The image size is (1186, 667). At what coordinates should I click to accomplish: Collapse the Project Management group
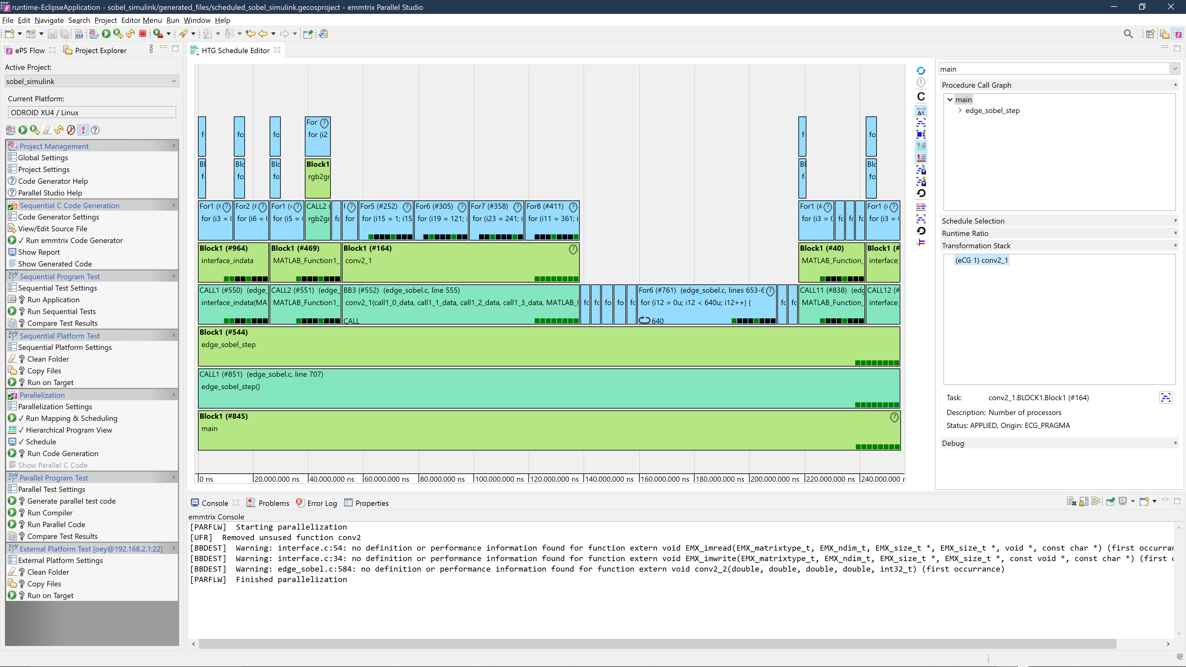pos(174,146)
